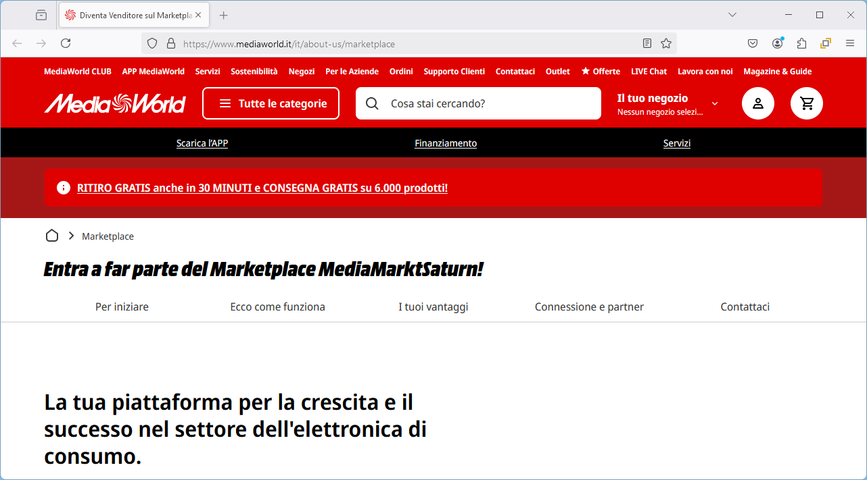This screenshot has height=480, width=867.
Task: Click the search magnifier icon
Action: pyautogui.click(x=372, y=103)
